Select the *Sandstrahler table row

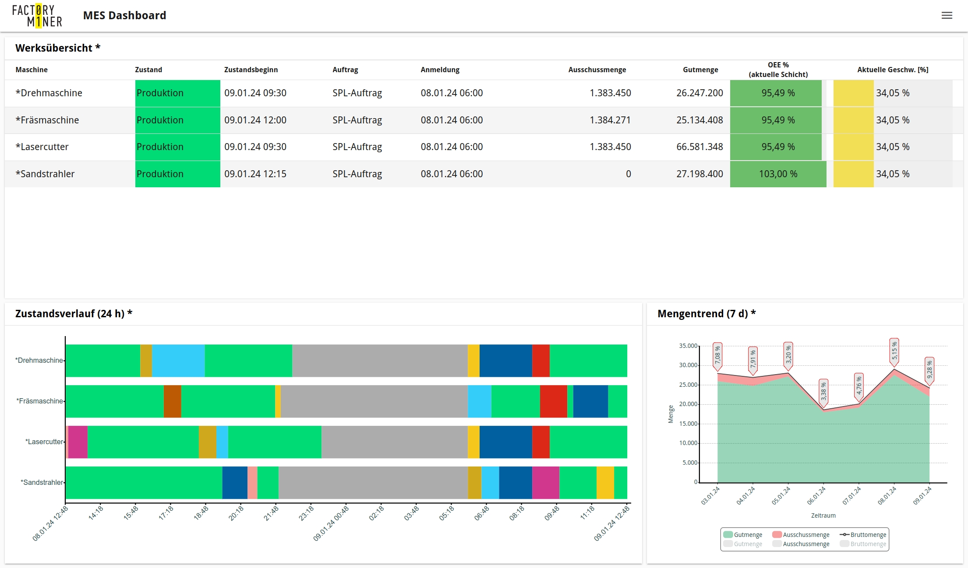(x=46, y=174)
